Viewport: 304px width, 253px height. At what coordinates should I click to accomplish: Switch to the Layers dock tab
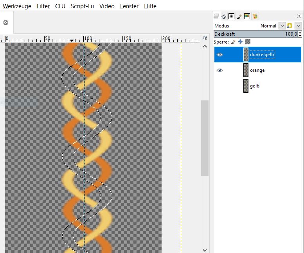pos(216,16)
